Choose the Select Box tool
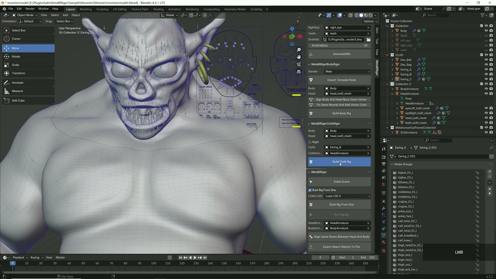The image size is (496, 279). coord(28,30)
